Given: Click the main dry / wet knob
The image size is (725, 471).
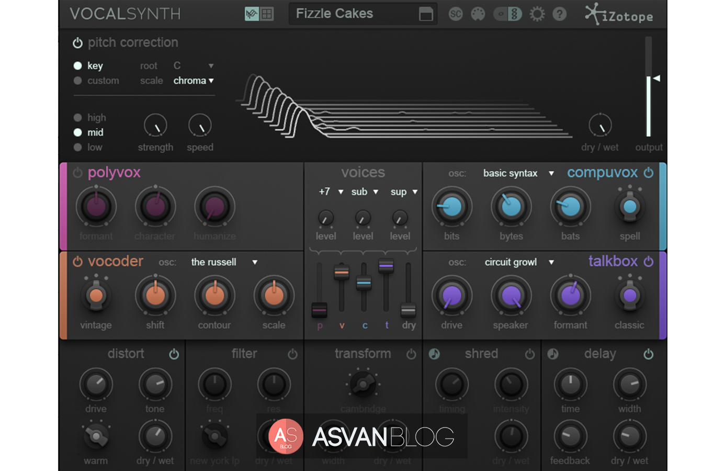Looking at the screenshot, I should pos(600,126).
